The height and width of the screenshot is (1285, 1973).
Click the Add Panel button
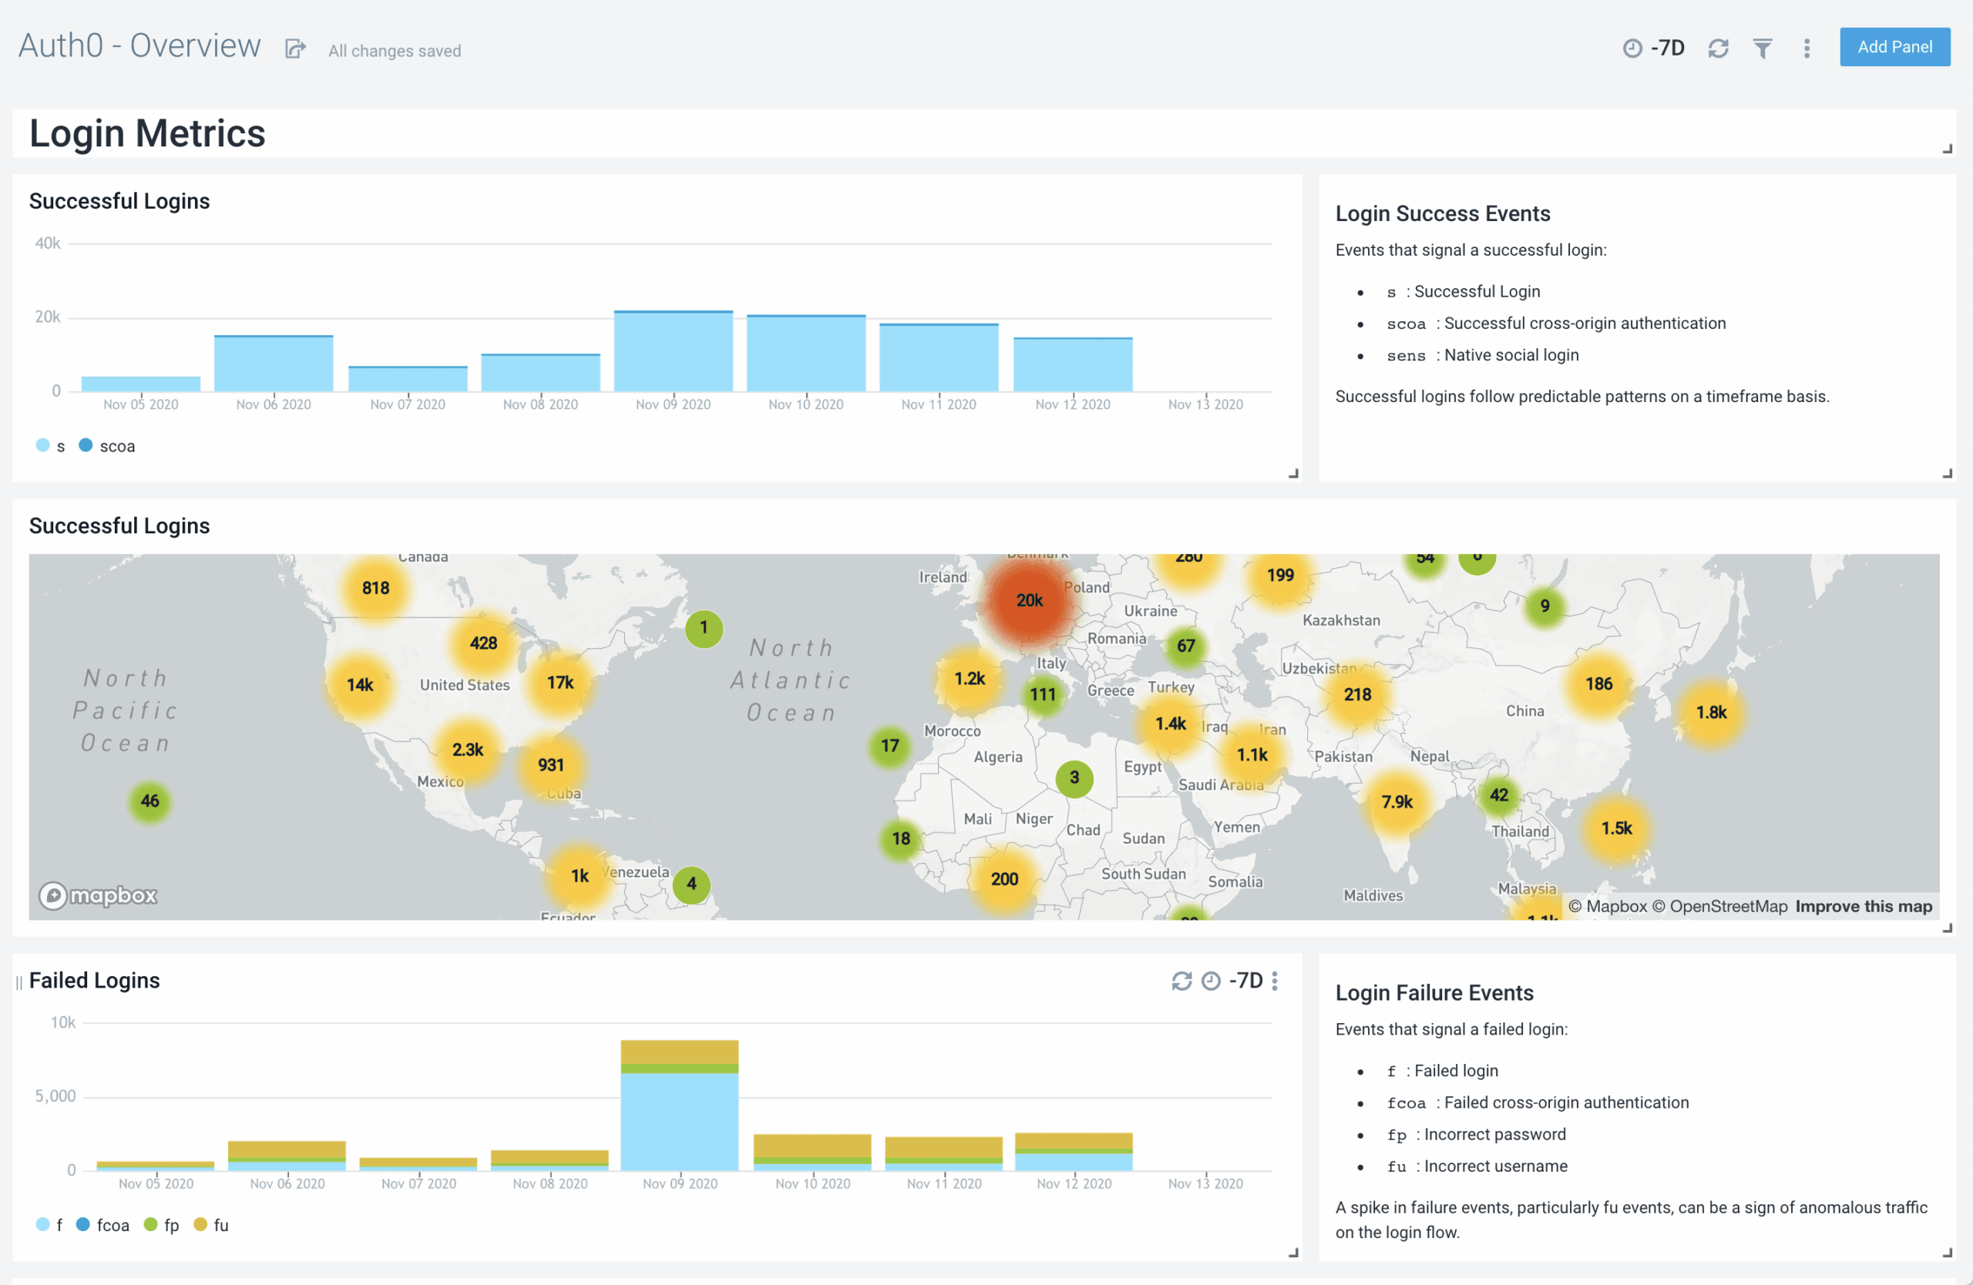pyautogui.click(x=1894, y=47)
